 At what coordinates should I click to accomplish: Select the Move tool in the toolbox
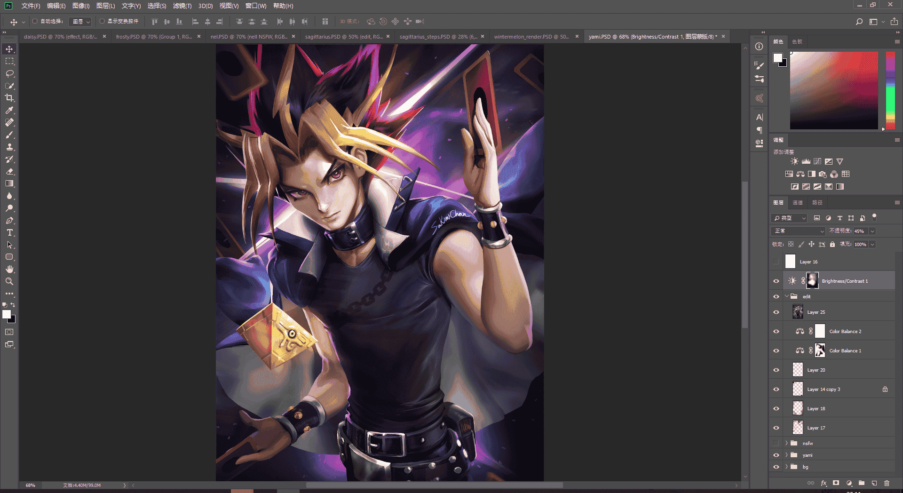click(x=9, y=49)
